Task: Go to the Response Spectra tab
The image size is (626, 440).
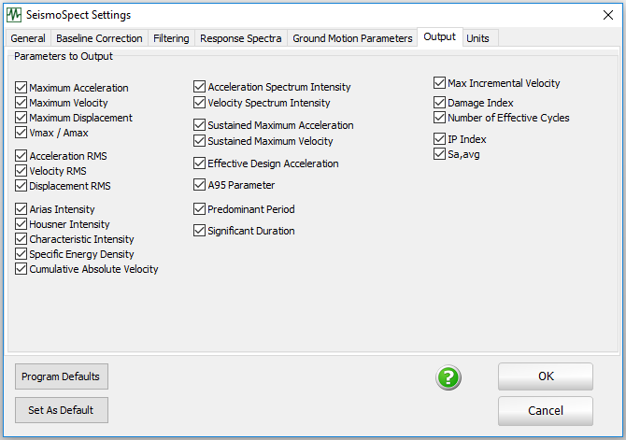Action: [240, 38]
